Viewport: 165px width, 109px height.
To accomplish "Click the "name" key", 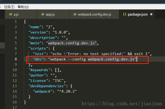I will pyautogui.click(x=35, y=27).
